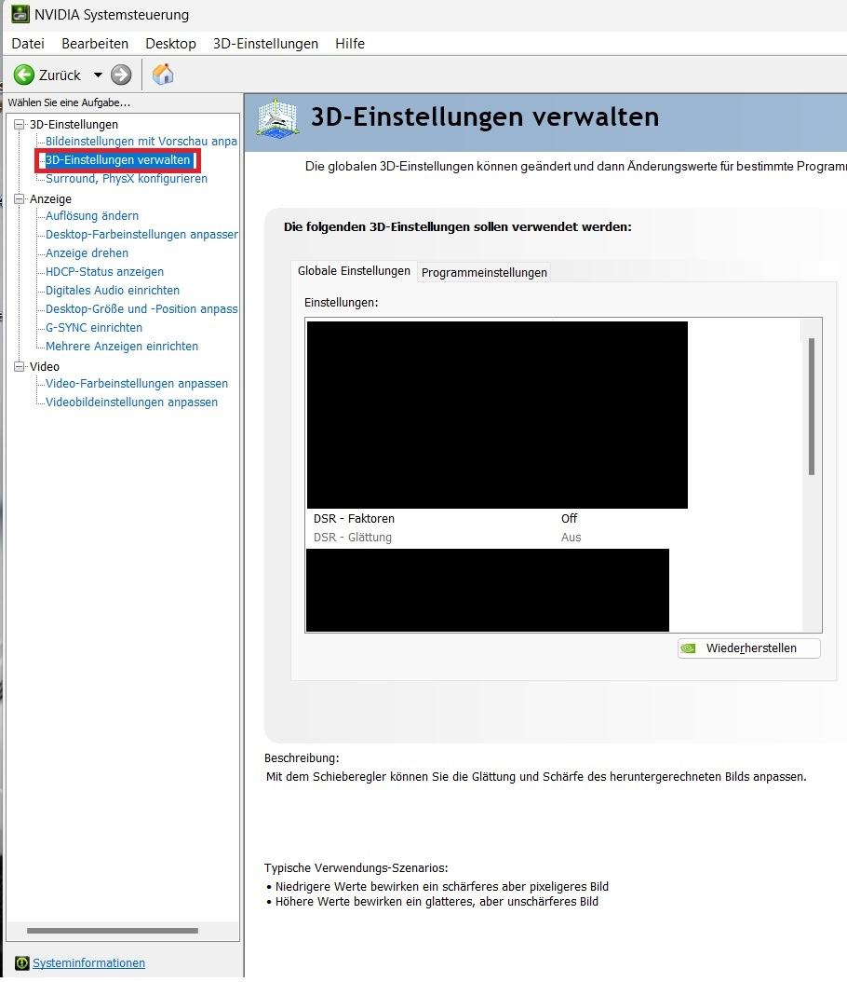Open Video-Farbeinstellungen anpassen
The width and height of the screenshot is (847, 982).
(137, 383)
